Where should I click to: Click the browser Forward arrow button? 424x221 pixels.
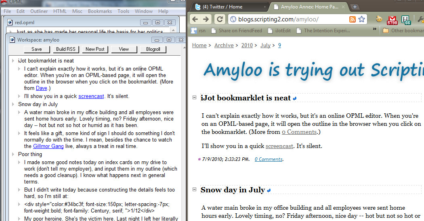point(206,19)
